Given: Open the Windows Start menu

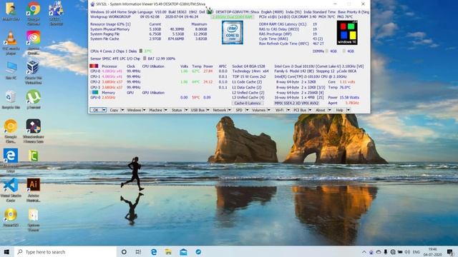Looking at the screenshot, I should pos(6,251).
